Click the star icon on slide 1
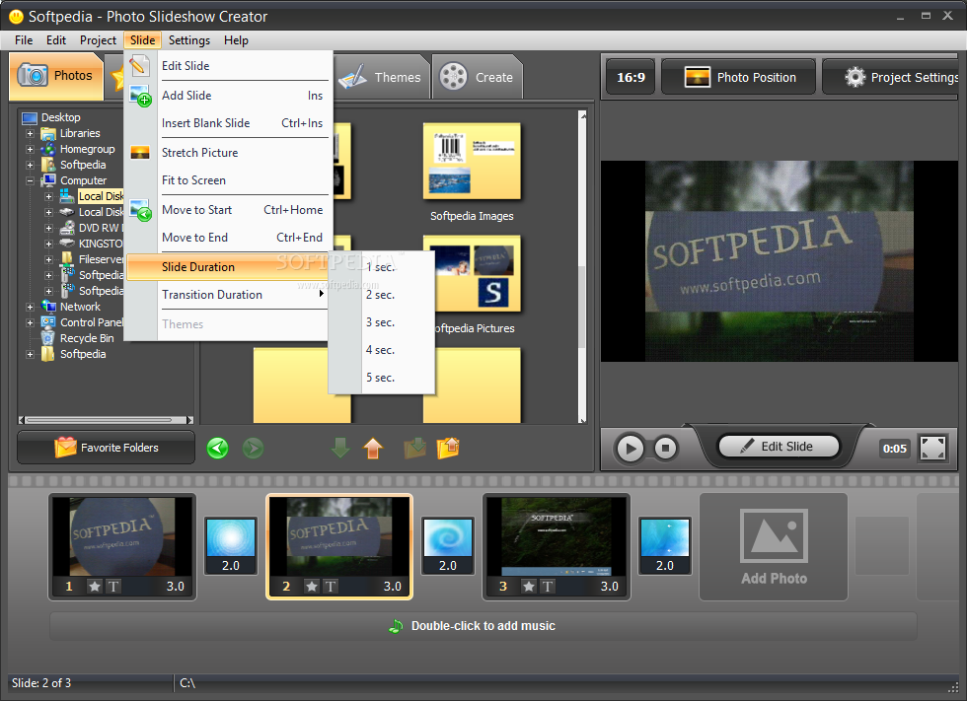Image resolution: width=967 pixels, height=701 pixels. point(95,587)
